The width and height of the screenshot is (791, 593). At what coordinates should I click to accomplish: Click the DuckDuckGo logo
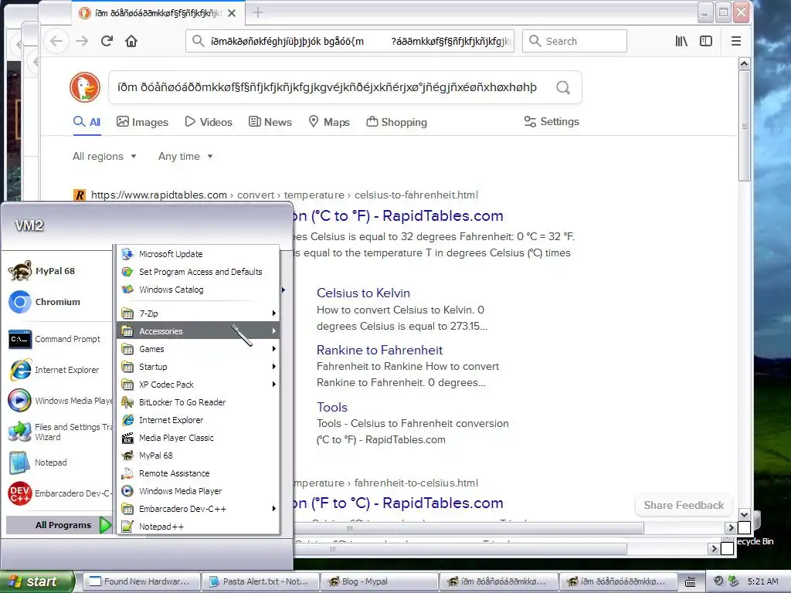pos(85,87)
